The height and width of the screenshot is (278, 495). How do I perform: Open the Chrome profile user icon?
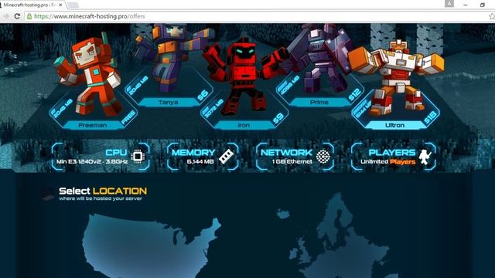tap(449, 3)
